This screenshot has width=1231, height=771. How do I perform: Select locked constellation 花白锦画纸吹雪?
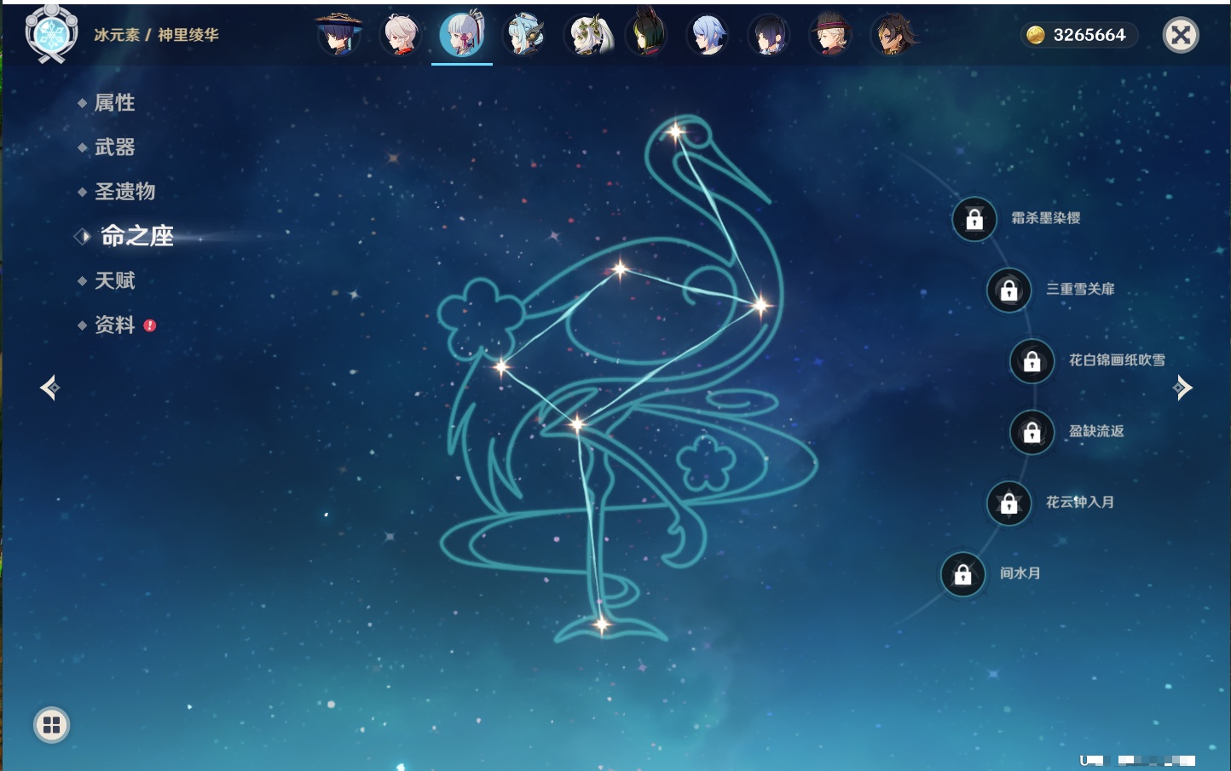(1032, 360)
